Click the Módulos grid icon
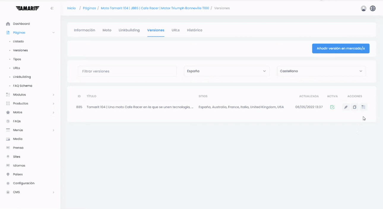The height and width of the screenshot is (209, 383). click(x=8, y=95)
